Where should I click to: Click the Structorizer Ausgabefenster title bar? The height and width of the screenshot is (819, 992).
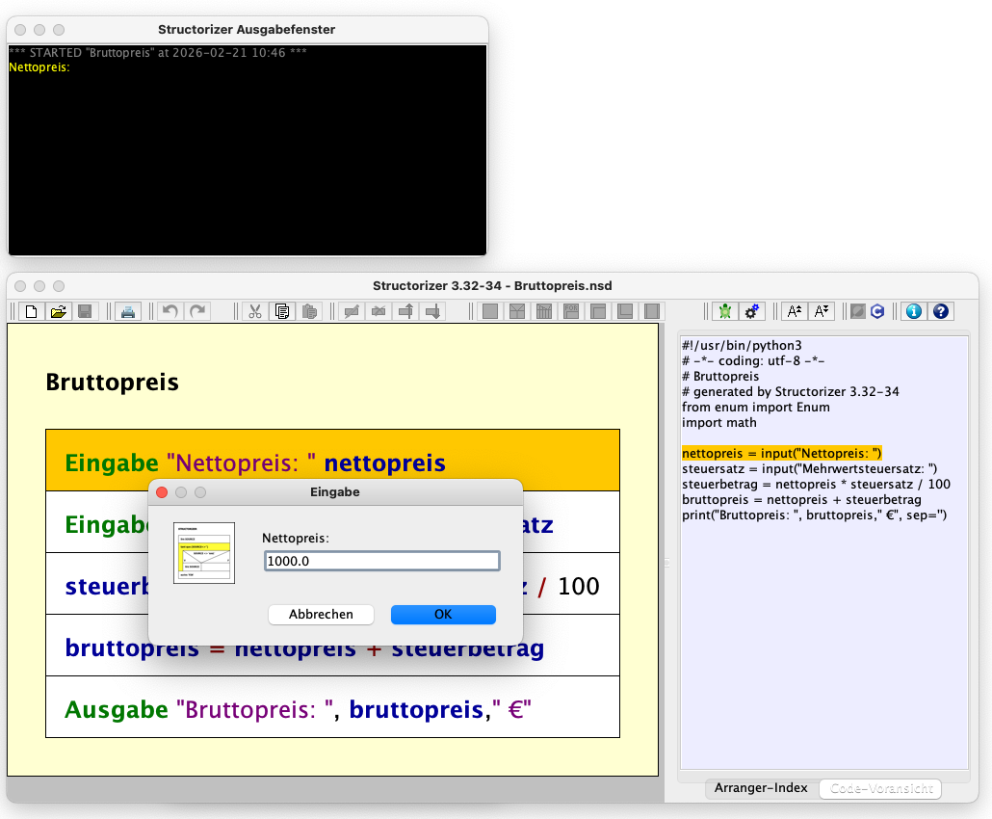[x=247, y=30]
